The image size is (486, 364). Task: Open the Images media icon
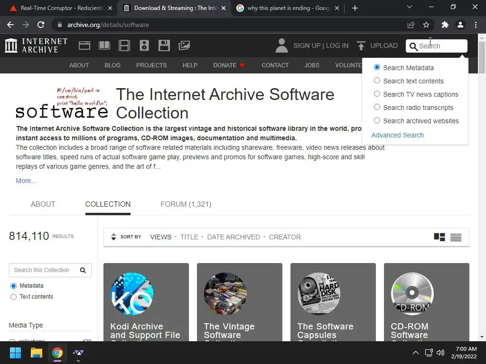click(184, 45)
